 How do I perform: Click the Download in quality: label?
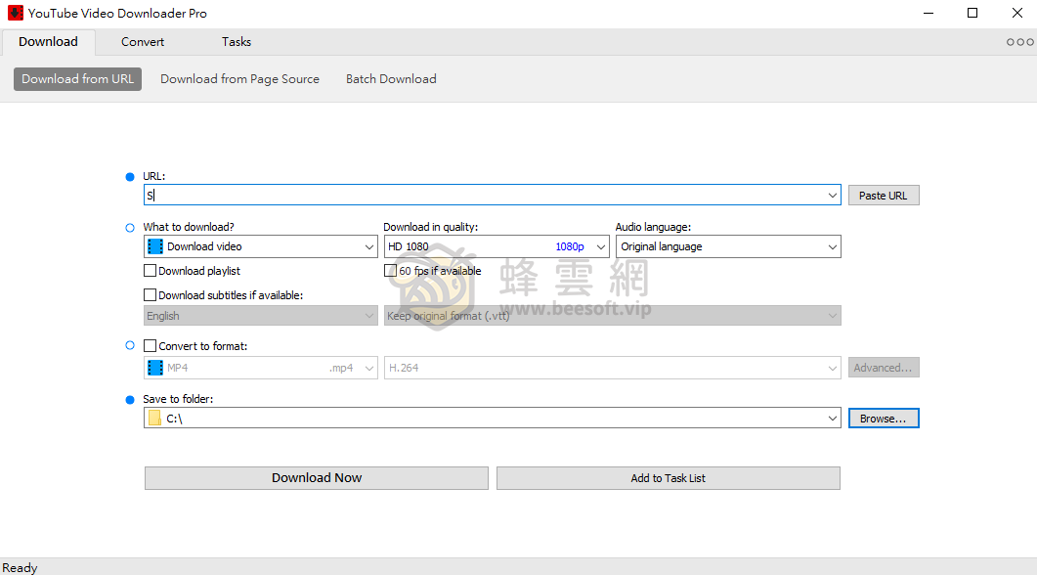(430, 227)
